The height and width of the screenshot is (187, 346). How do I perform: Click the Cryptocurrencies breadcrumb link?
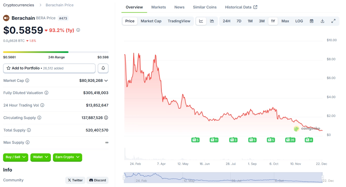click(18, 5)
